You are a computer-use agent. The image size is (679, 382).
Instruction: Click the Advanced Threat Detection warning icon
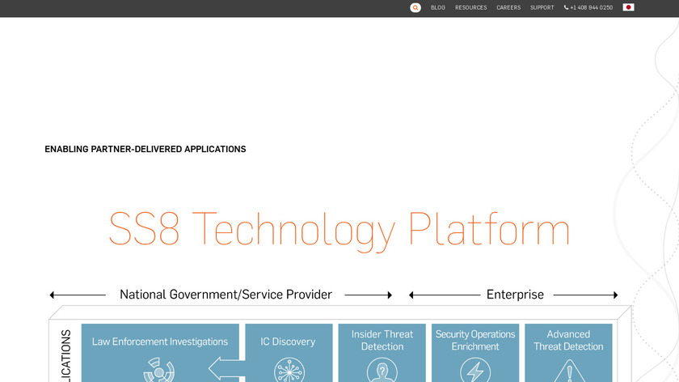tap(569, 371)
